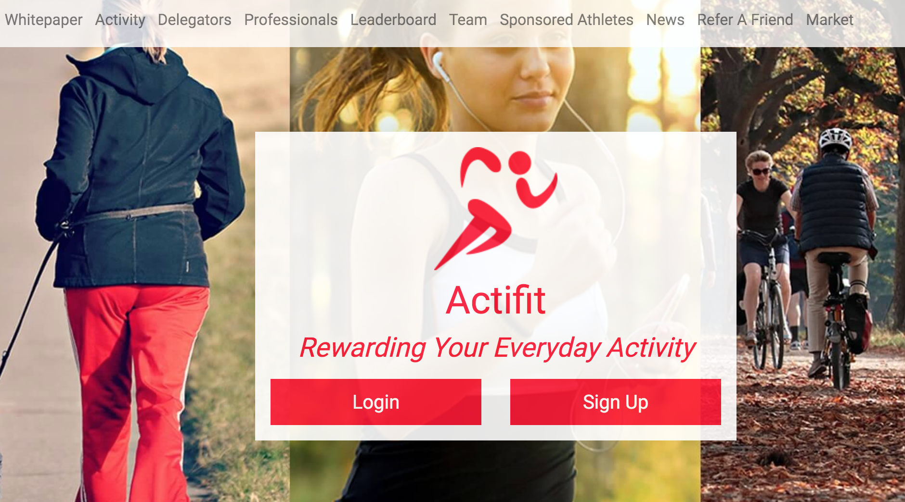Open the News section

[x=665, y=20]
